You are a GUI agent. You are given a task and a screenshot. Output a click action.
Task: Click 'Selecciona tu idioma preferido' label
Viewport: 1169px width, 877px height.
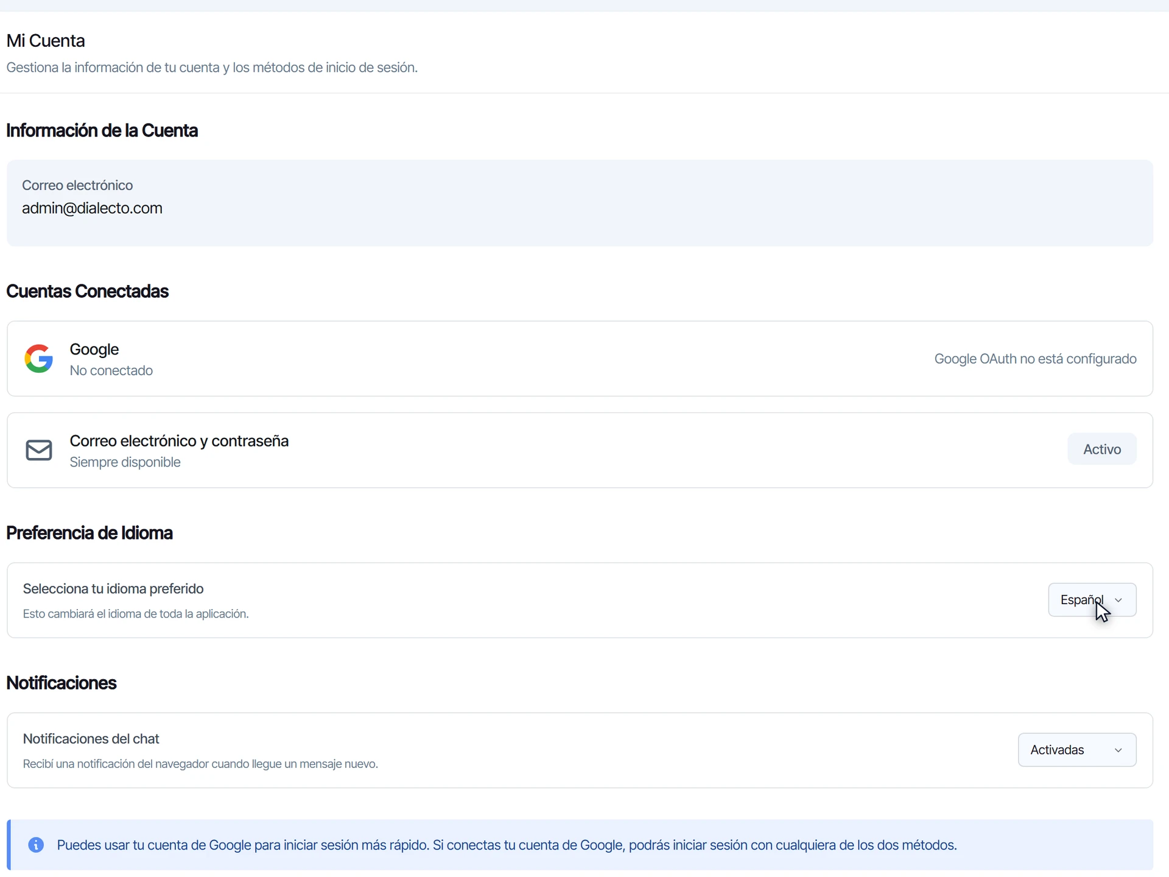point(113,589)
